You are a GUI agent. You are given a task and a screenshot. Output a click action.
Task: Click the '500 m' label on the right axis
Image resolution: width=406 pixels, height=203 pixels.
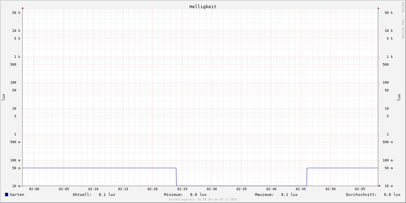point(388,142)
